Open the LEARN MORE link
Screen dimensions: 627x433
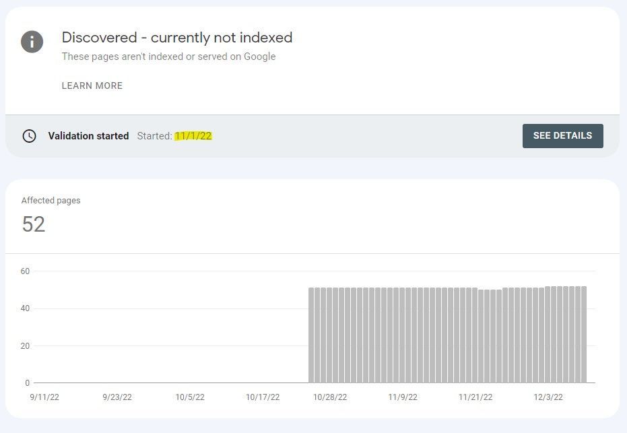tap(92, 86)
